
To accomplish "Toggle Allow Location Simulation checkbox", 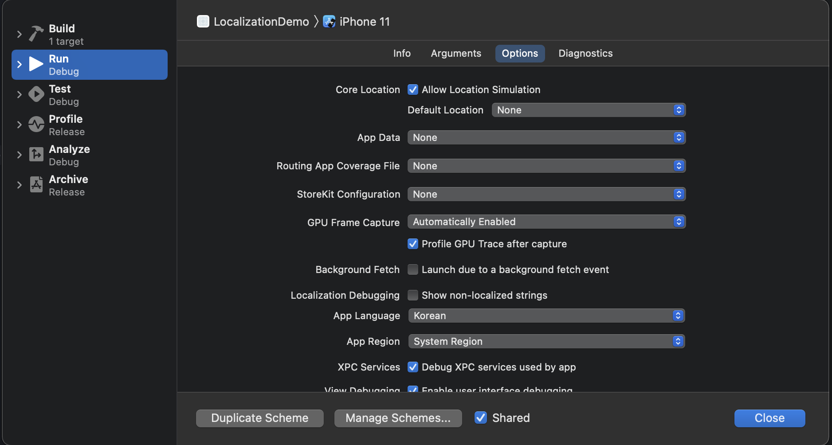I will click(413, 90).
